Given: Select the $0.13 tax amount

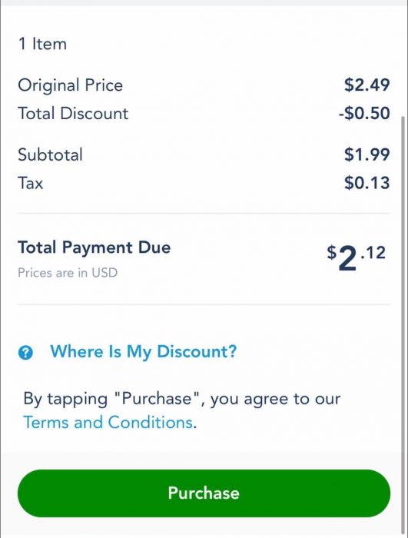Looking at the screenshot, I should [x=367, y=183].
